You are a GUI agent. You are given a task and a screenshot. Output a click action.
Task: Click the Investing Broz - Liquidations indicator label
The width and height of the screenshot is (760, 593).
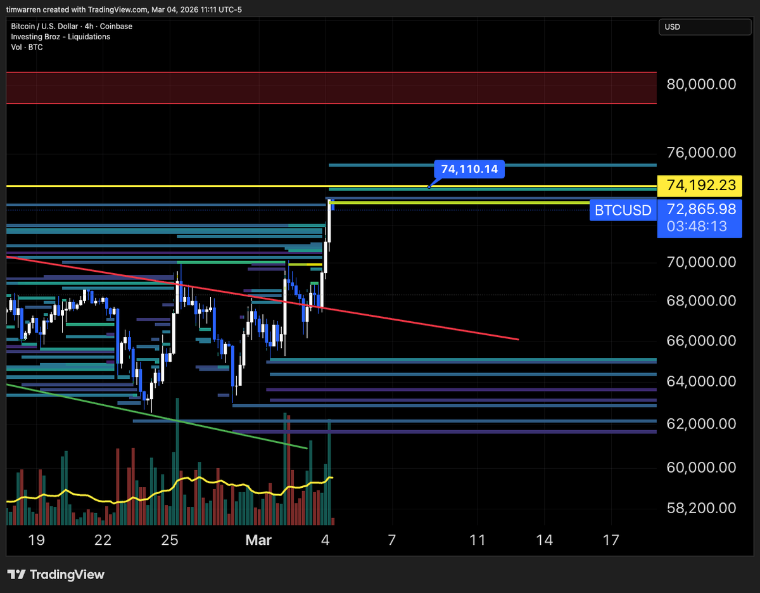(x=60, y=37)
